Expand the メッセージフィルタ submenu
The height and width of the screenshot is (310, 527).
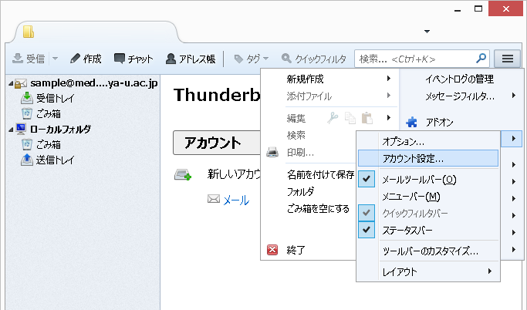tap(514, 96)
